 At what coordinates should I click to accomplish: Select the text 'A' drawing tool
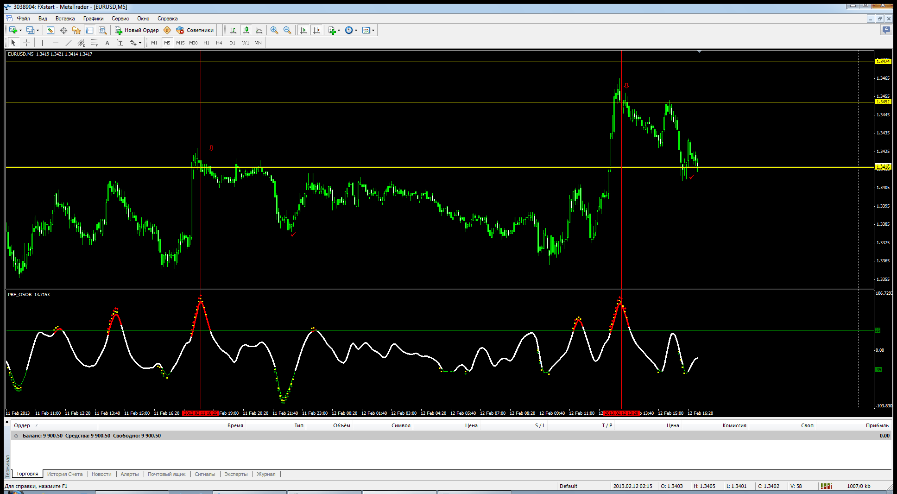click(x=107, y=43)
